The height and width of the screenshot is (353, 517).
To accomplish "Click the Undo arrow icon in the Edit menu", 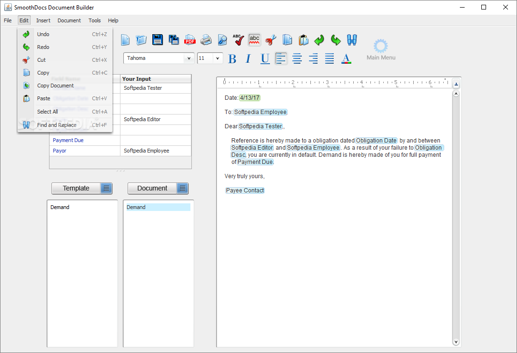I will [x=26, y=34].
